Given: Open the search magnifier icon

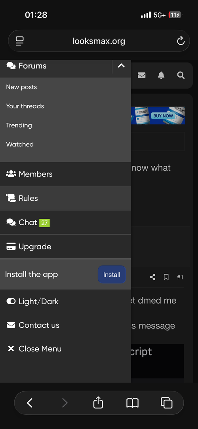Looking at the screenshot, I should (181, 75).
